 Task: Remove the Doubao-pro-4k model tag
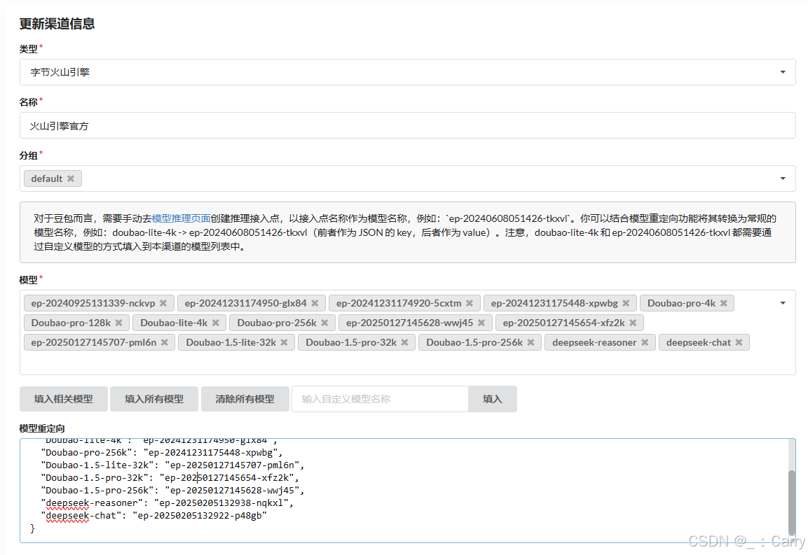click(x=723, y=303)
